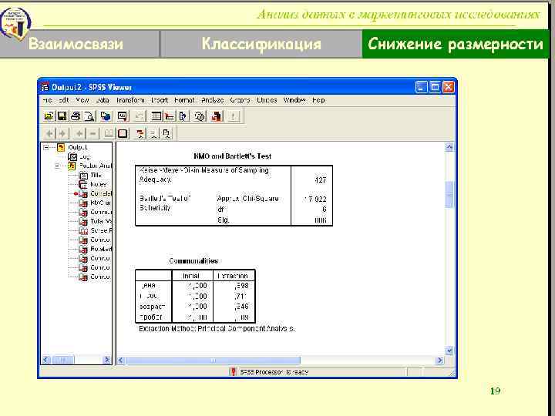This screenshot has height=416, width=555.
Task: Click the Save floppy disk icon
Action: tap(62, 116)
